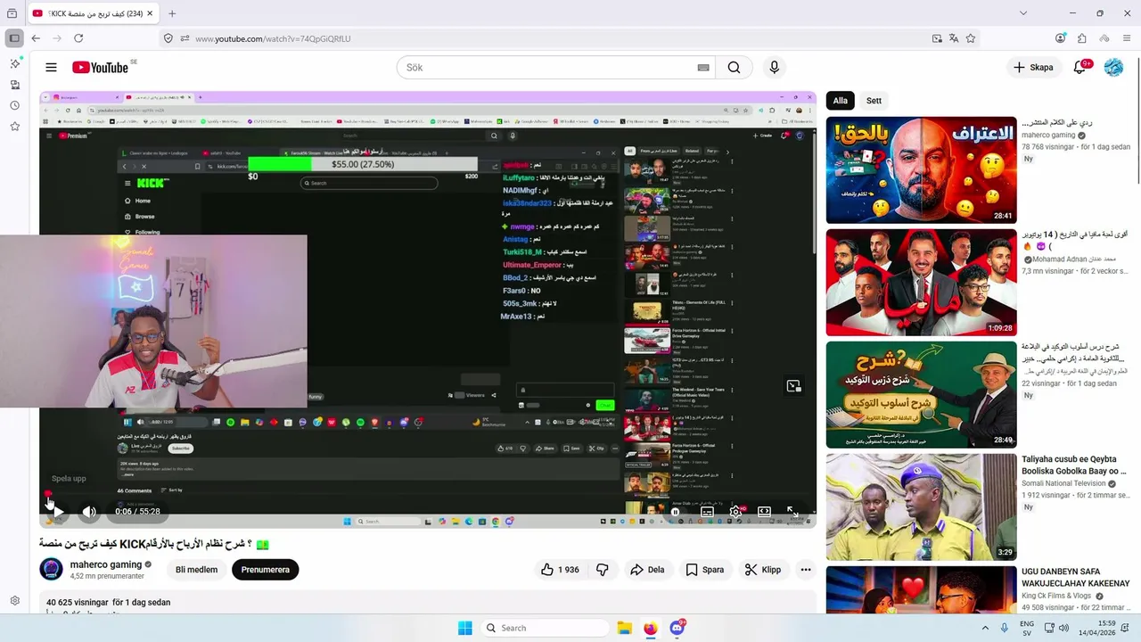List all tabs dropdown arrow
Viewport: 1141px width, 642px height.
(1023, 13)
